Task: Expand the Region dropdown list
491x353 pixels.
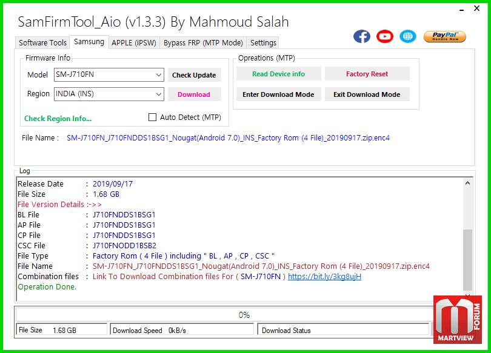Action: [159, 94]
